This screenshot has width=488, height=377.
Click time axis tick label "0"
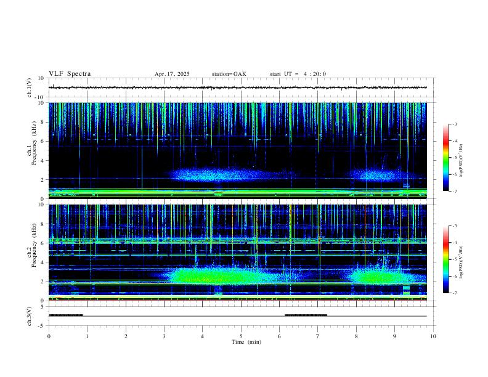point(49,336)
